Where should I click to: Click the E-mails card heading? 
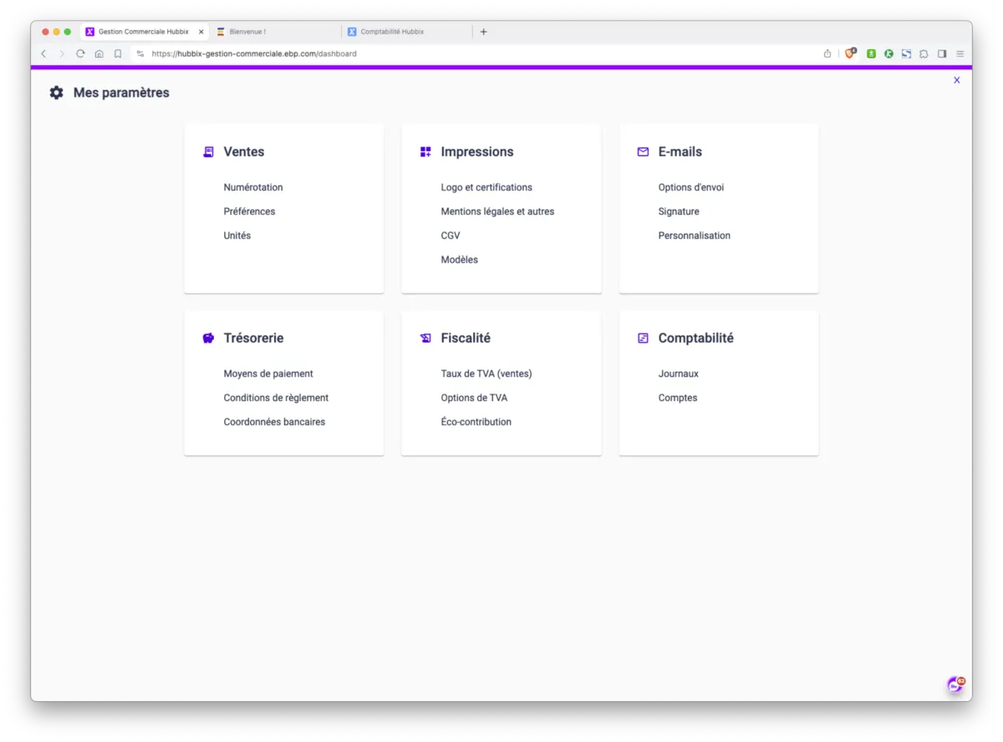coord(680,152)
